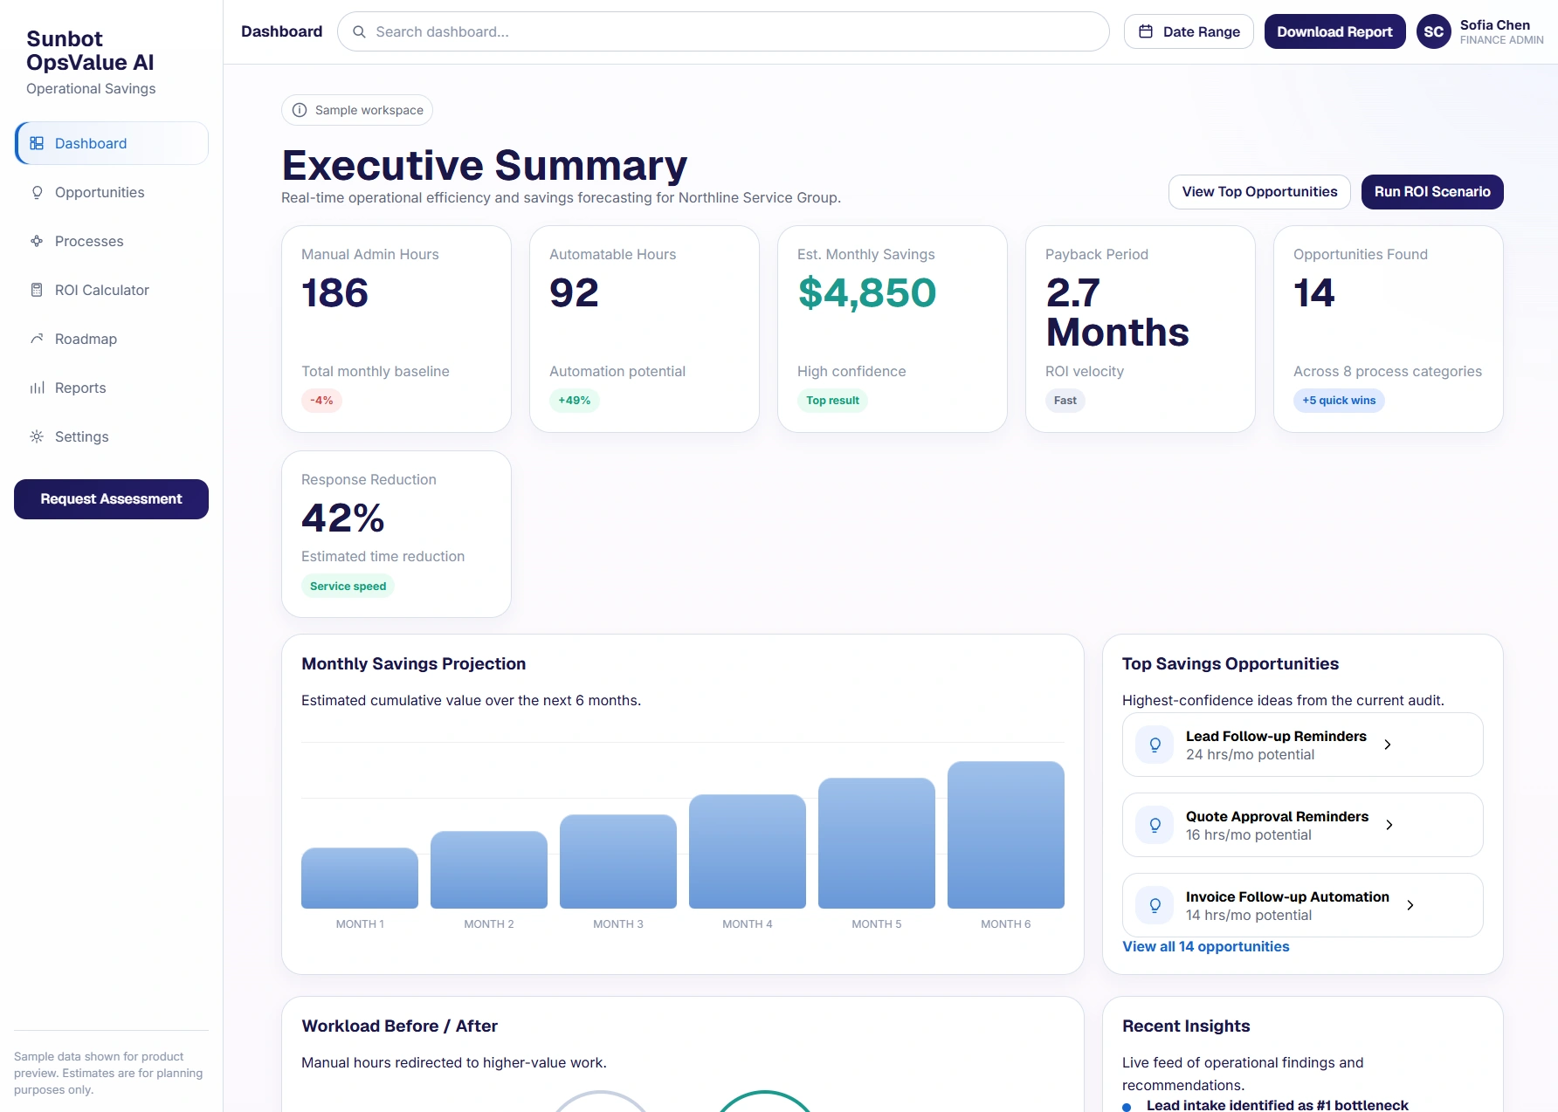Click the Recent Insights heading

[x=1186, y=1026]
